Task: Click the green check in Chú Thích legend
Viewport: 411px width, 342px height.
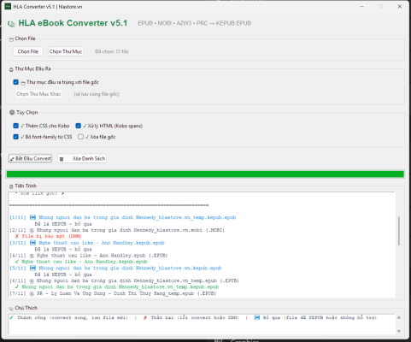Action: pyautogui.click(x=11, y=317)
